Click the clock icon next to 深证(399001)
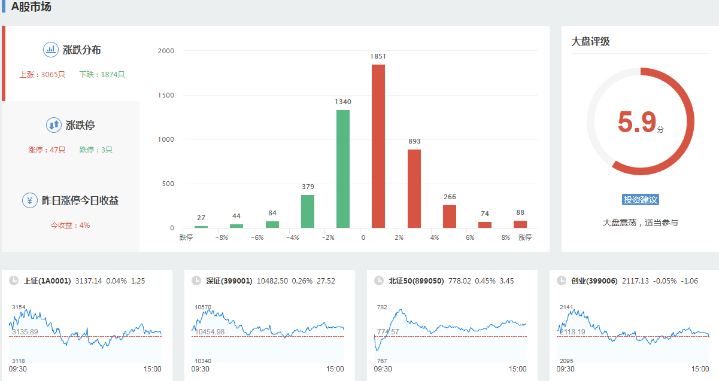 196,281
